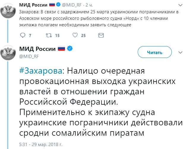Open timestamp 5:31 - 29 мар. 2018 г.
This screenshot has width=189, height=149.
point(41,144)
